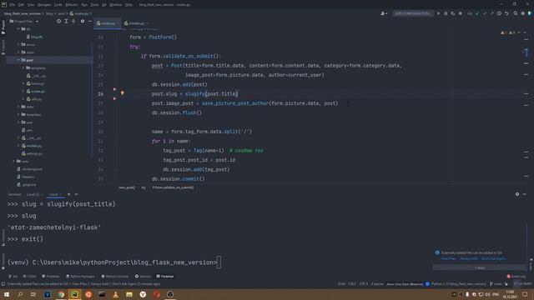Select opened file in Project panel (target icon)
Viewport: 534px width, 300px height.
coord(59,22)
